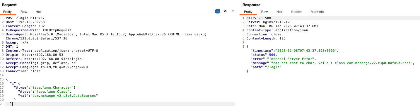This screenshot has height=112, width=420.
Task: Switch to Request Pretty tab
Action: coord(8,12)
